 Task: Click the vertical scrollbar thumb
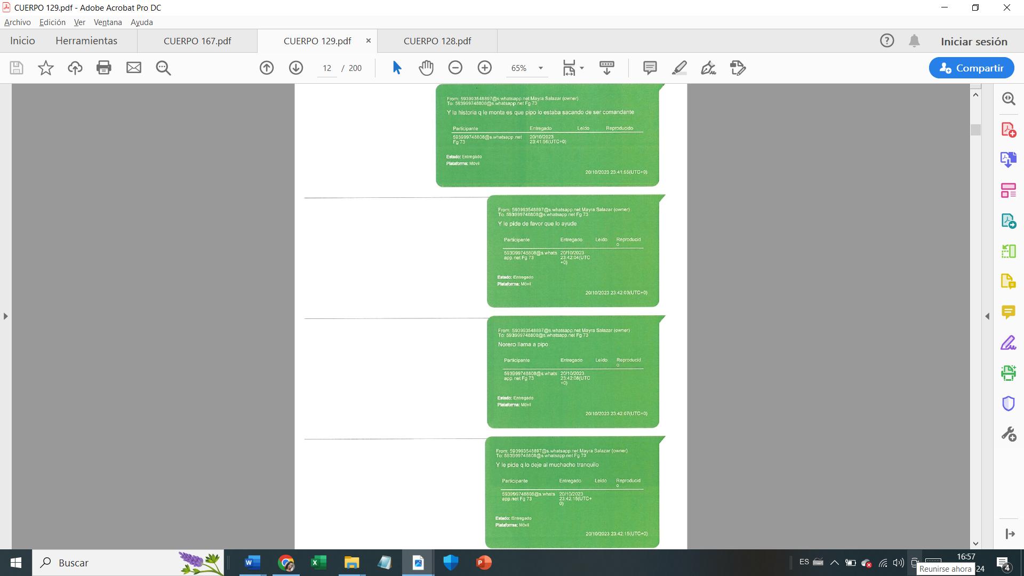coord(975,130)
